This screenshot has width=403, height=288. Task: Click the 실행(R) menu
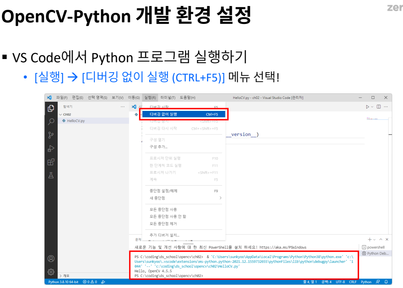tap(150, 98)
